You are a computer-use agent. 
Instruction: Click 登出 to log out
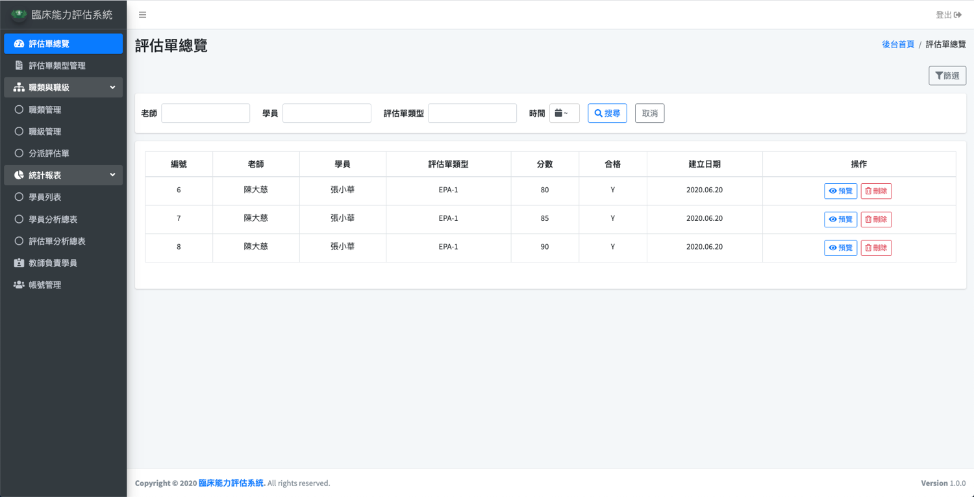click(948, 15)
